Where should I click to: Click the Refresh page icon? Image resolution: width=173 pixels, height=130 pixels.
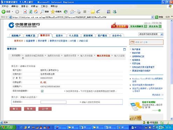tap(30, 12)
